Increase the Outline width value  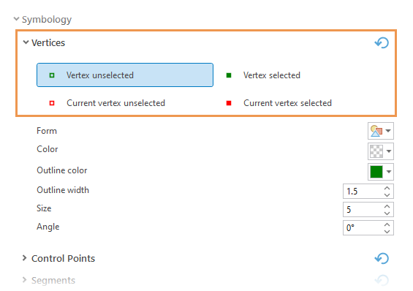coord(387,188)
